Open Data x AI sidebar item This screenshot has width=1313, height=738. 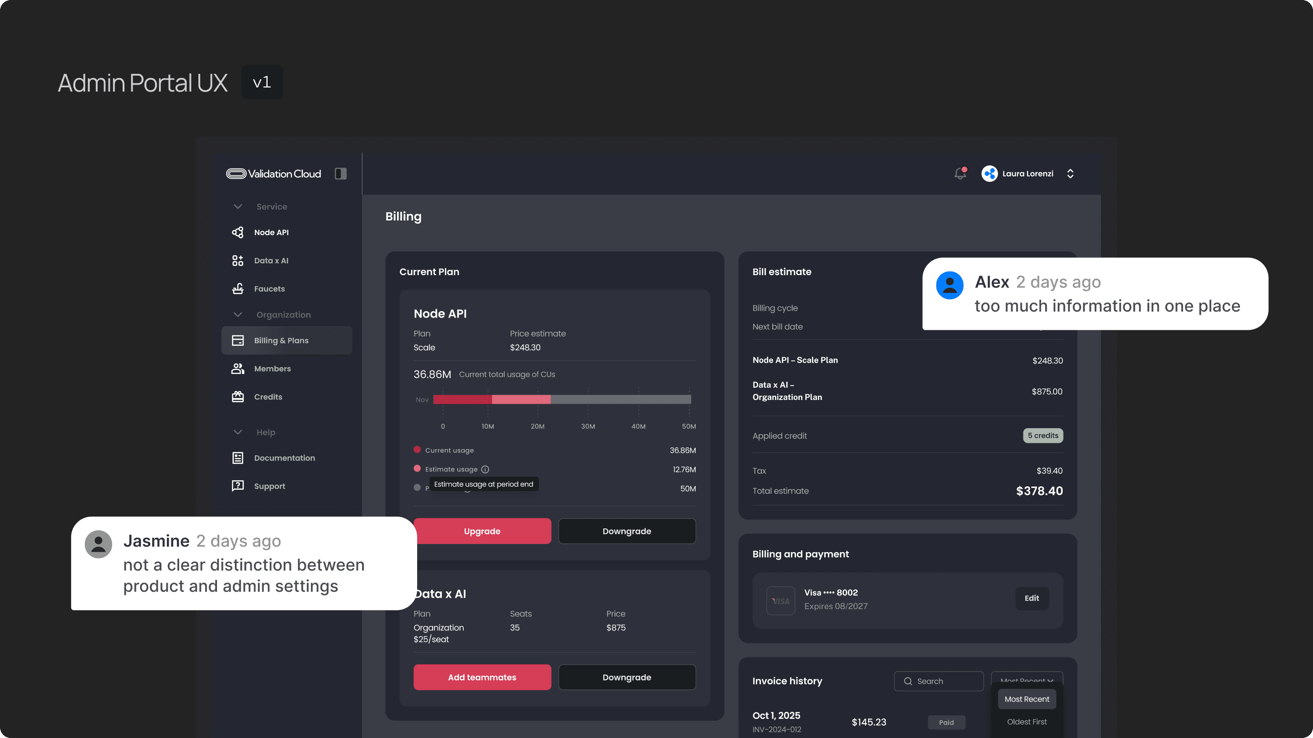click(x=271, y=261)
